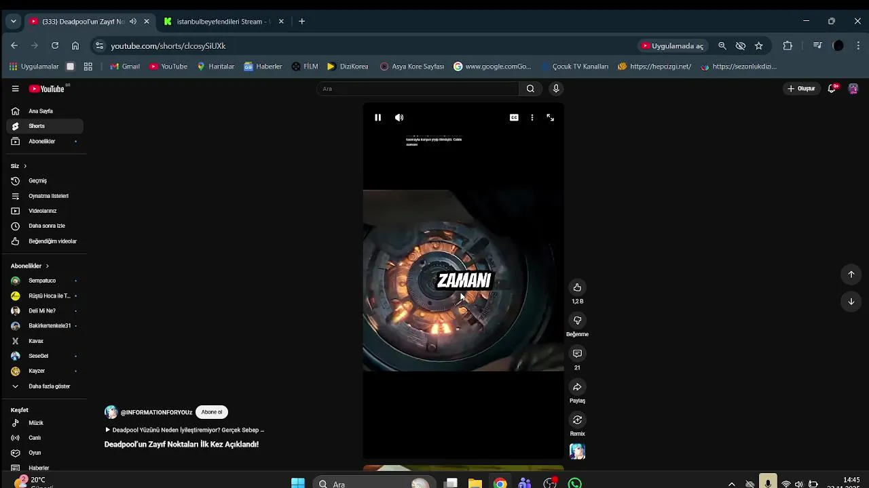Viewport: 869px width, 488px height.
Task: Go to the previous Short with up arrow
Action: (x=851, y=274)
